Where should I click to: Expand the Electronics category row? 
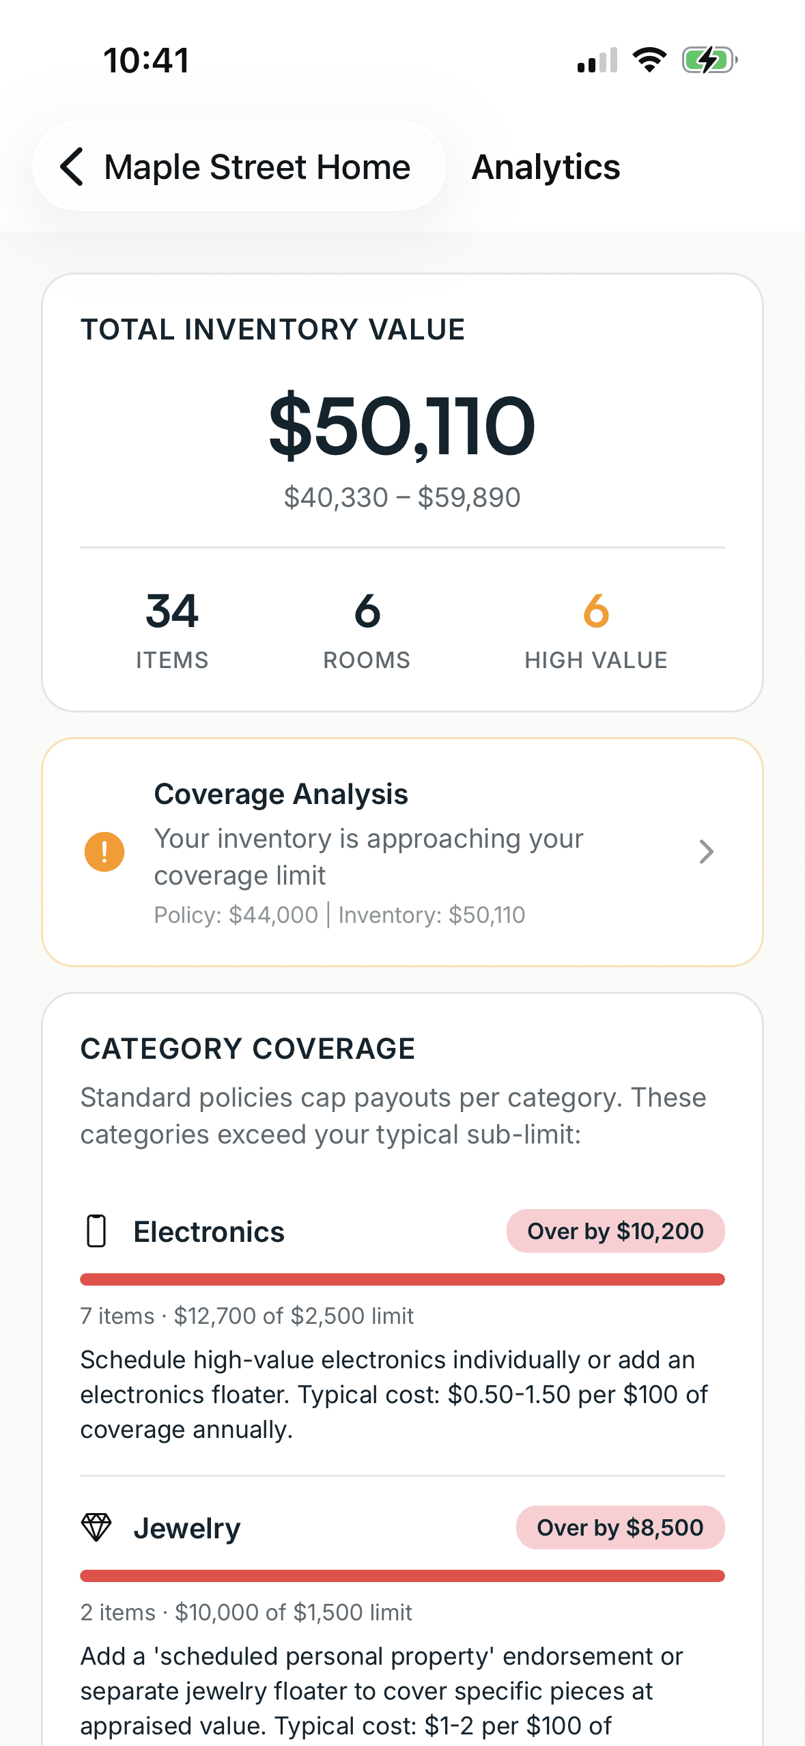click(x=402, y=1231)
